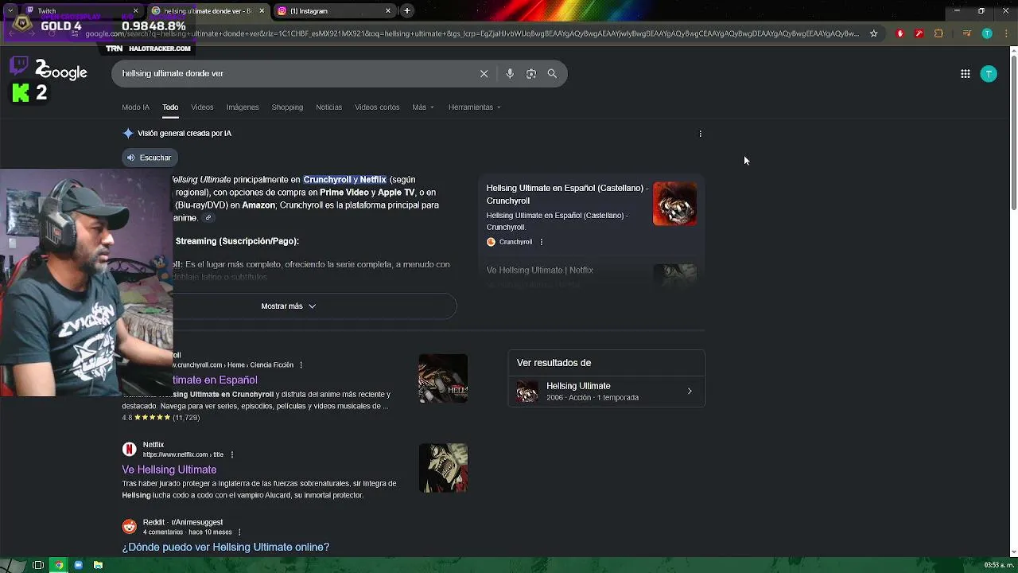Click the page vertical scrollbar thumb
The width and height of the screenshot is (1018, 573).
tap(1013, 131)
